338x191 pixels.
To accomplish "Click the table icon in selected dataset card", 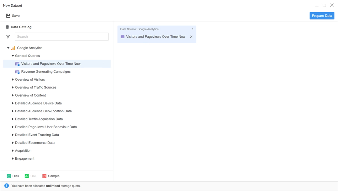I will coord(123,37).
